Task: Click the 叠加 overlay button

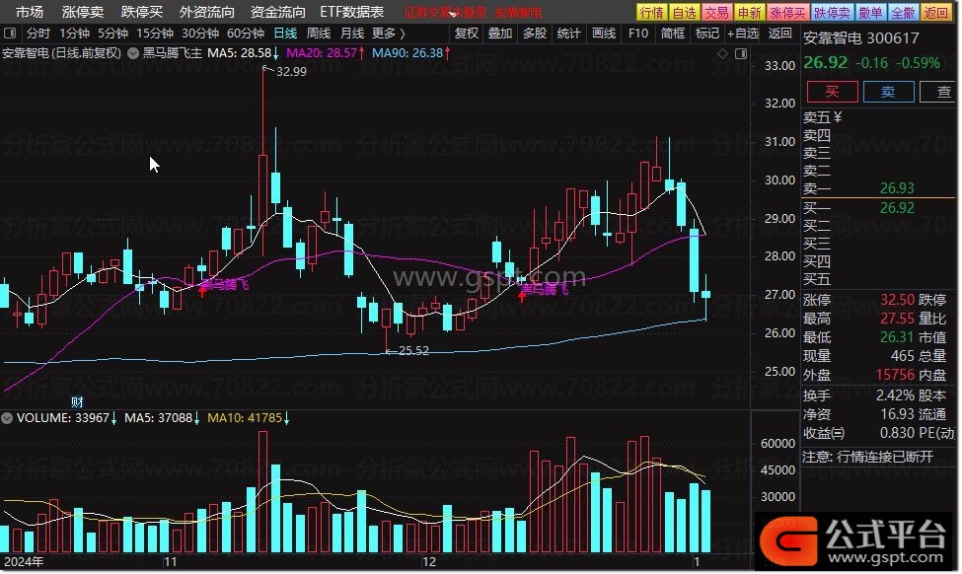Action: tap(500, 34)
